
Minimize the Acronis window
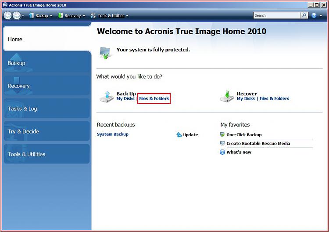coord(311,5)
